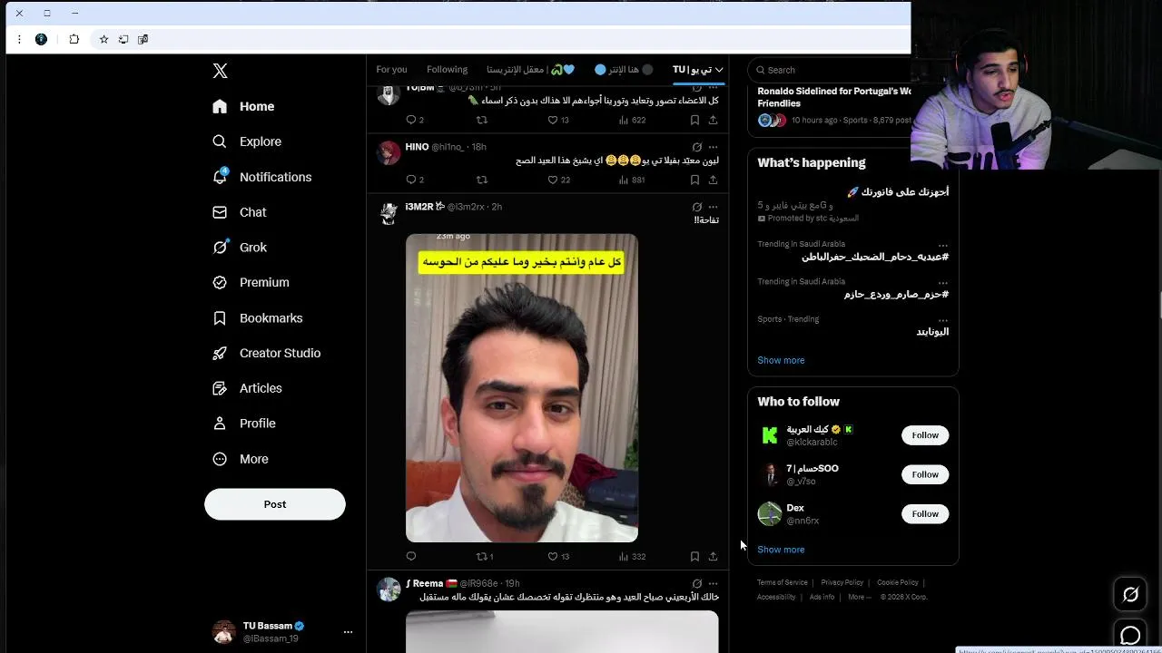Open Reema's profile avatar

coord(389,590)
